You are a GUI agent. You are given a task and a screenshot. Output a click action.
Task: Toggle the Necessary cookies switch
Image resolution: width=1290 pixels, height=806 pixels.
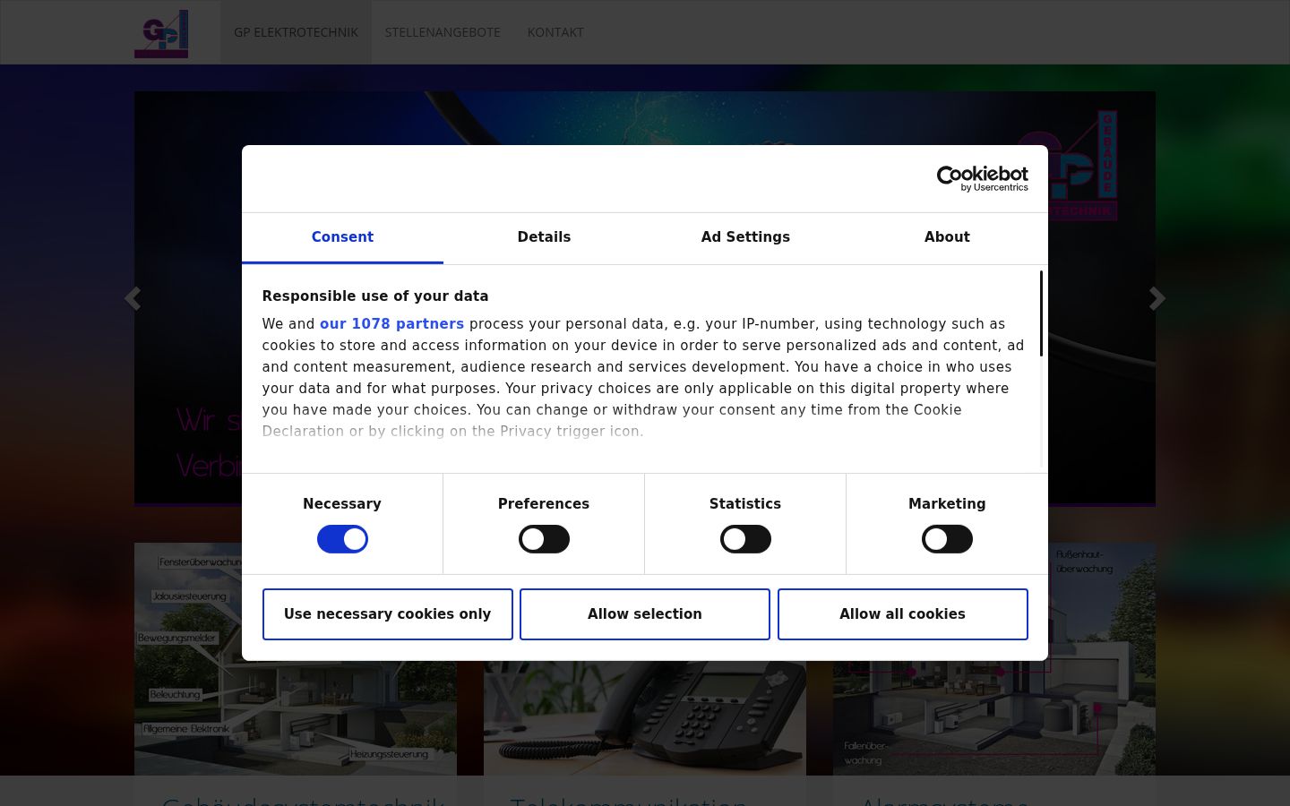tap(342, 539)
